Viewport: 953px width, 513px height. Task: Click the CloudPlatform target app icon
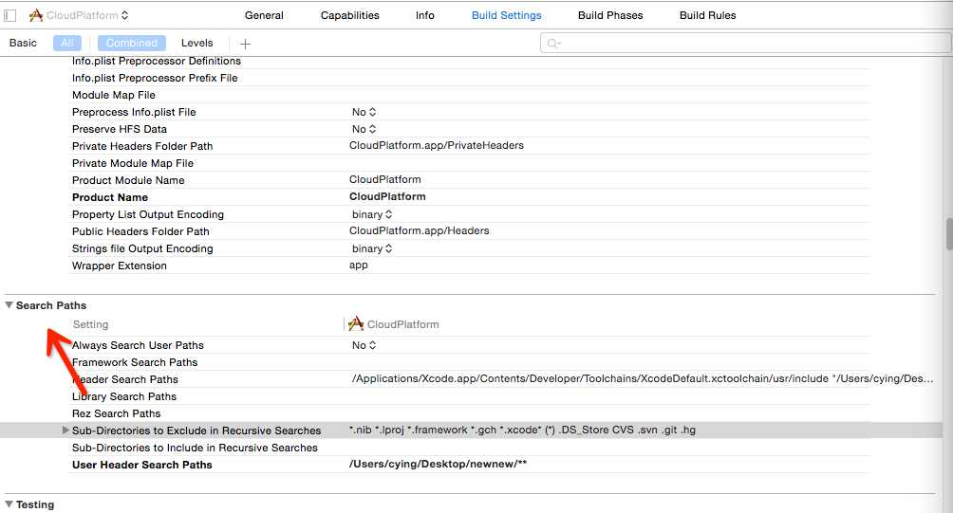[x=36, y=15]
